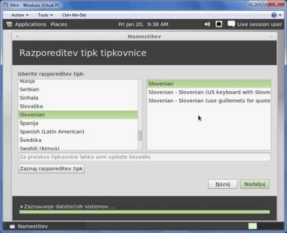Click the Nadaljuj button
Screen dimensions: 287x233
tap(254, 184)
